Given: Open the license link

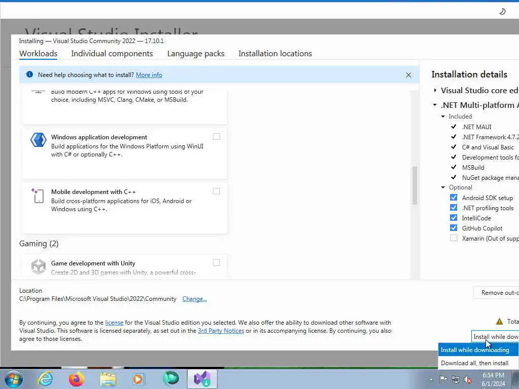Looking at the screenshot, I should (114, 323).
